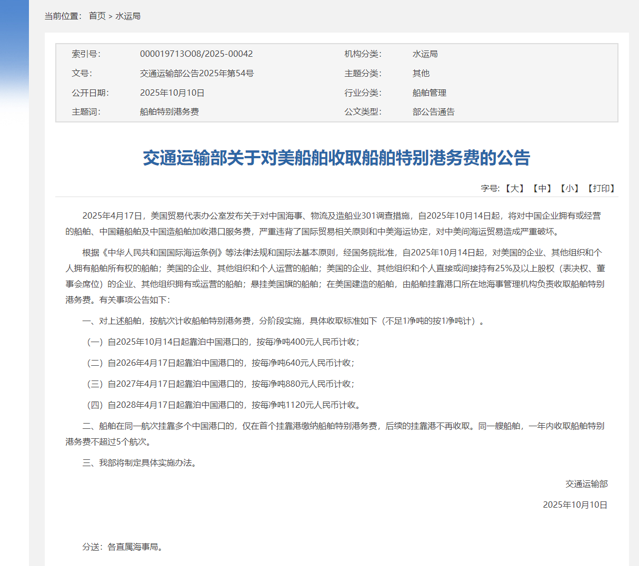The height and width of the screenshot is (566, 639).
Task: Click the 船舶管理 industry classification
Action: point(430,93)
